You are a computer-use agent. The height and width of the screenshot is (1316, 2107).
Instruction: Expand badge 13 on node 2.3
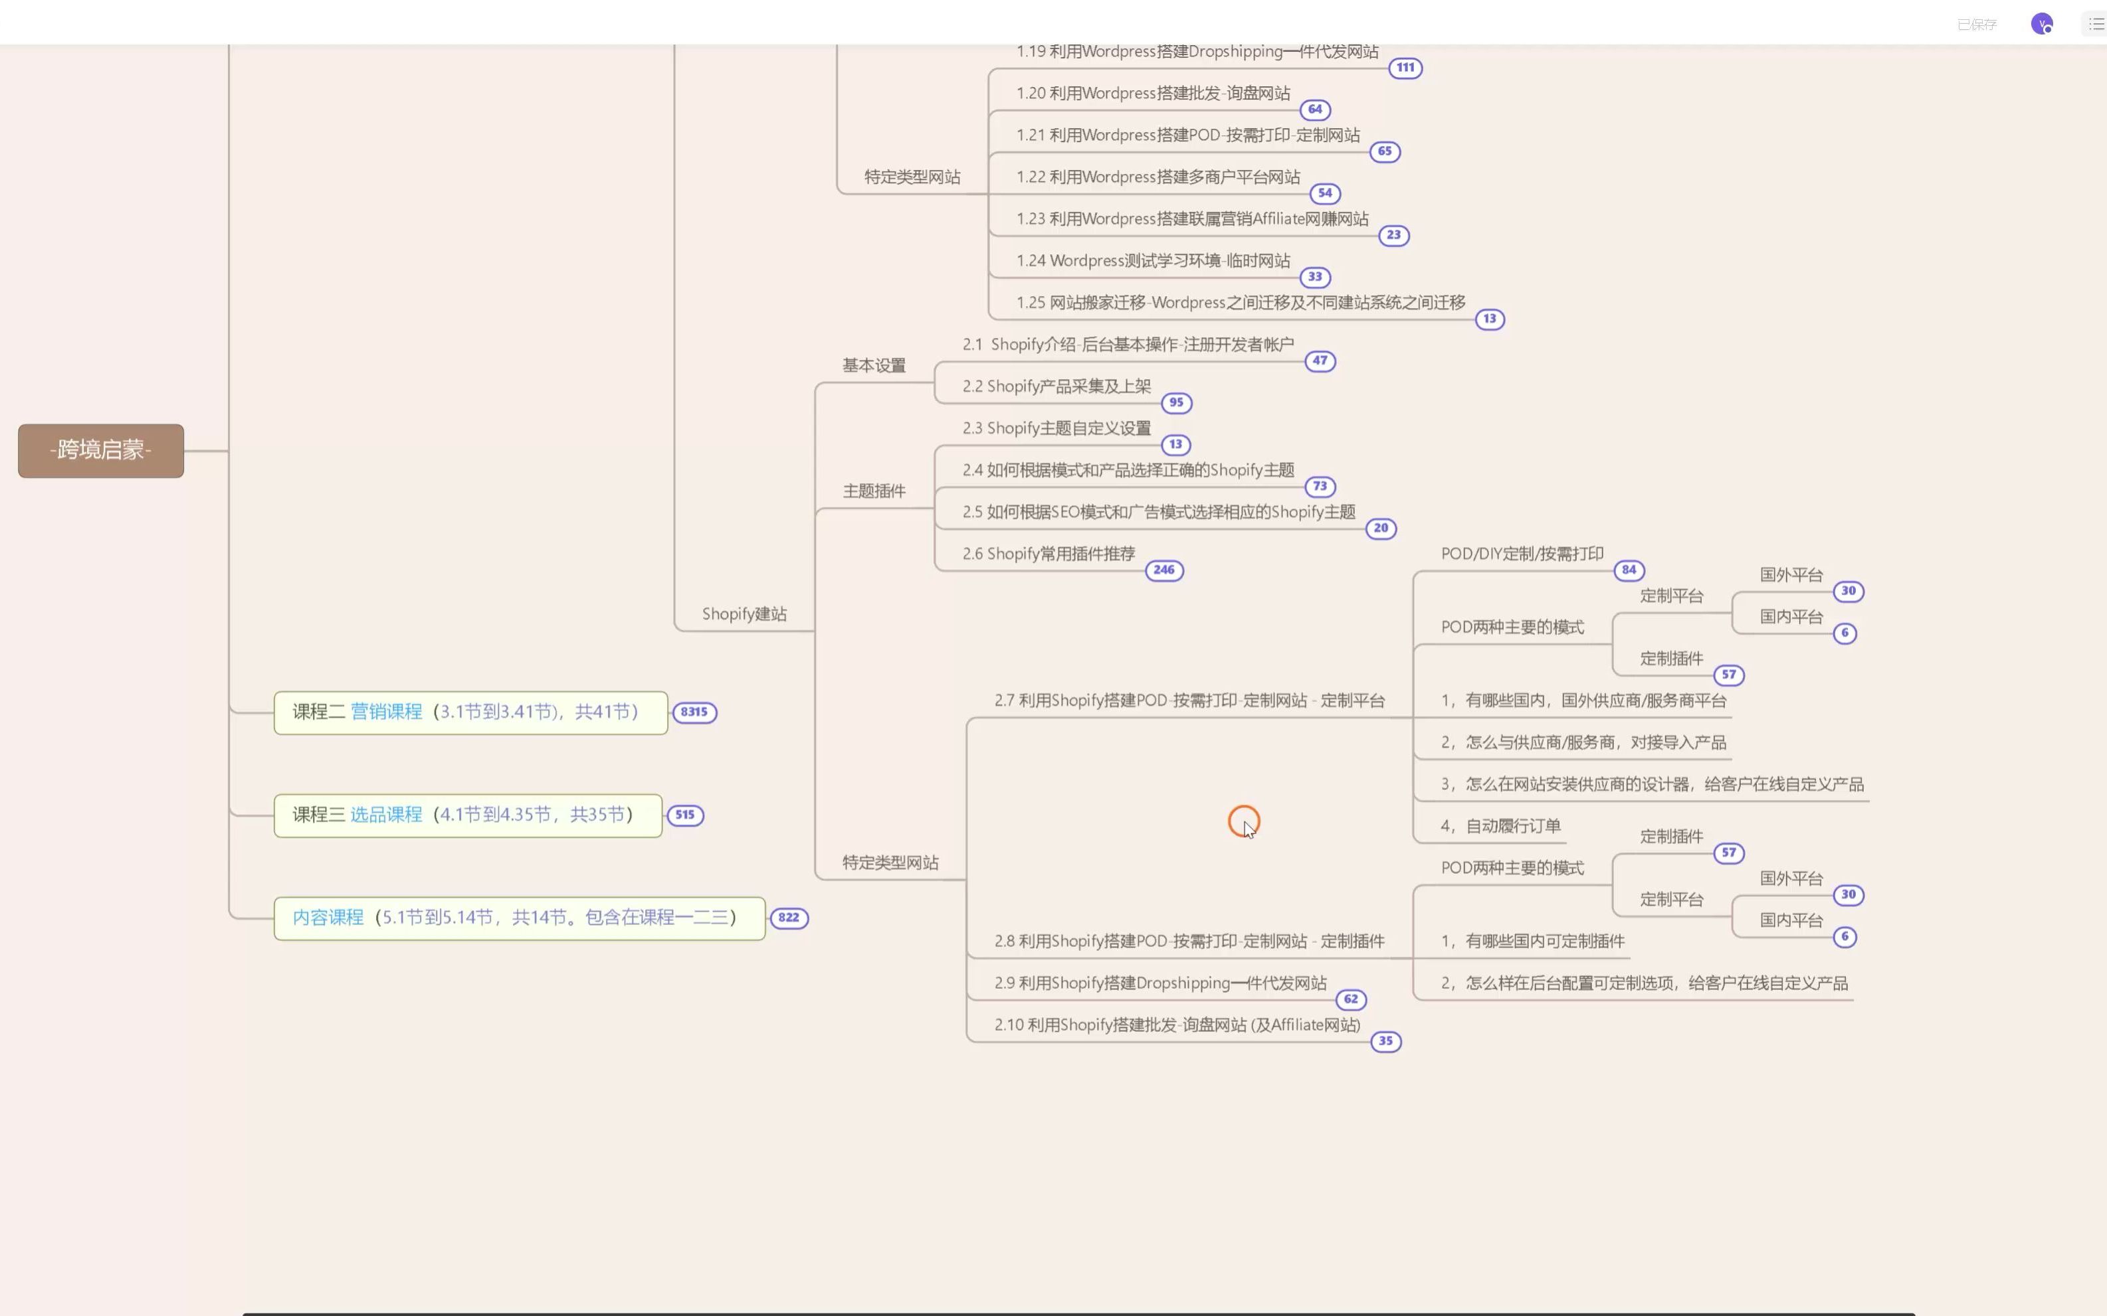pyautogui.click(x=1176, y=444)
